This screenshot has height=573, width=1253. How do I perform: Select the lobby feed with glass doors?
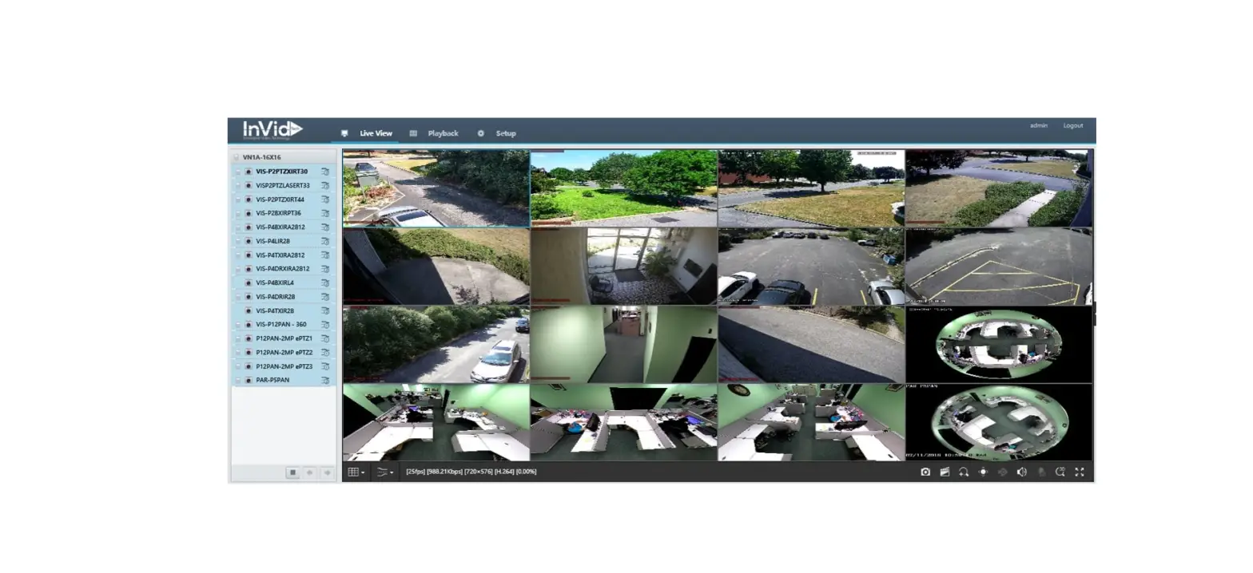[623, 267]
